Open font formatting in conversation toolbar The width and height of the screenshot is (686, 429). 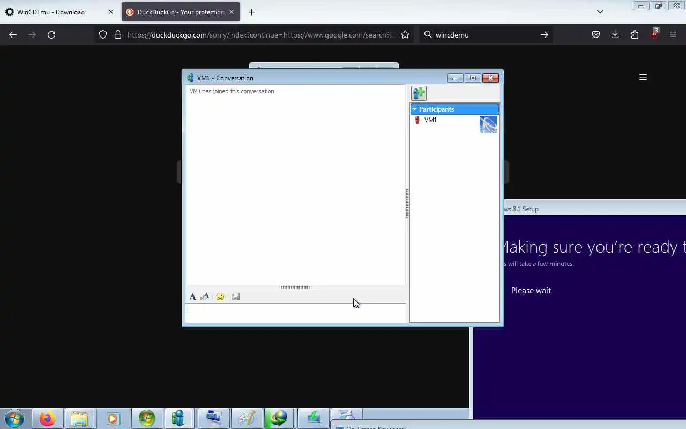pyautogui.click(x=192, y=297)
